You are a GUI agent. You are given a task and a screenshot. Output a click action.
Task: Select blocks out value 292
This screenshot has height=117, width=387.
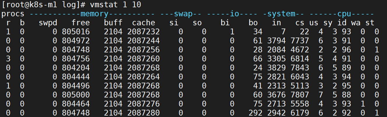pyautogui.click(x=255, y=113)
